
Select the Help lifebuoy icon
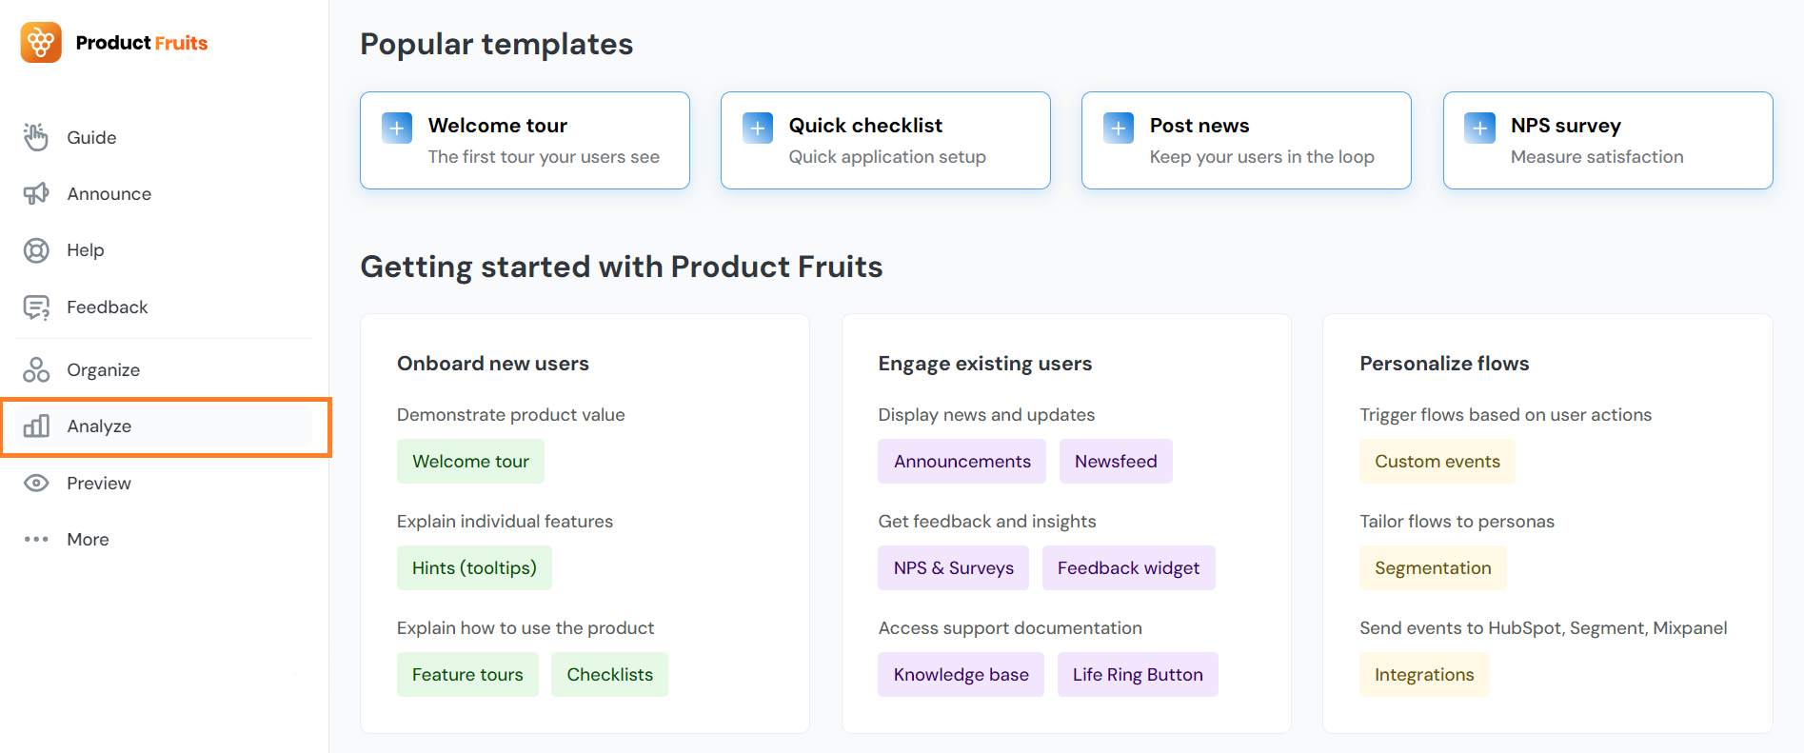[x=36, y=250]
